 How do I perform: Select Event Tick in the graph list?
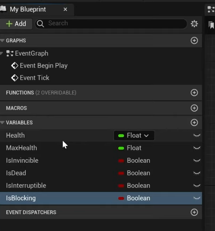click(34, 78)
